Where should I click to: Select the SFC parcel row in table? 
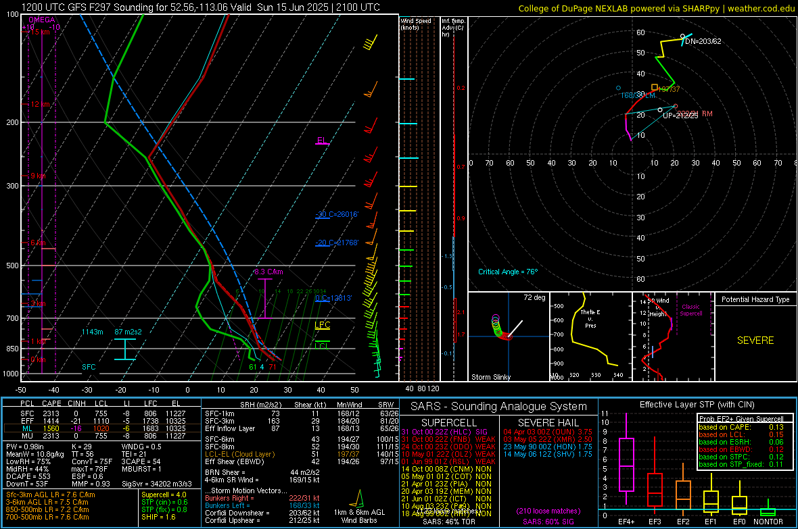click(x=102, y=413)
